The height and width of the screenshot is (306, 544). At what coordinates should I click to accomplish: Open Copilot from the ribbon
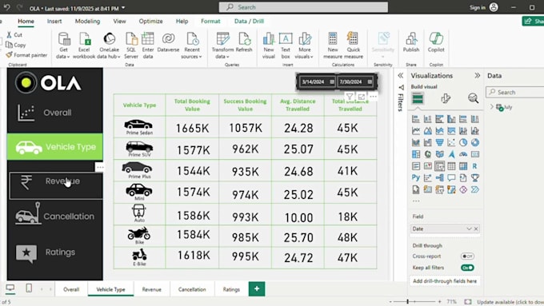click(436, 42)
